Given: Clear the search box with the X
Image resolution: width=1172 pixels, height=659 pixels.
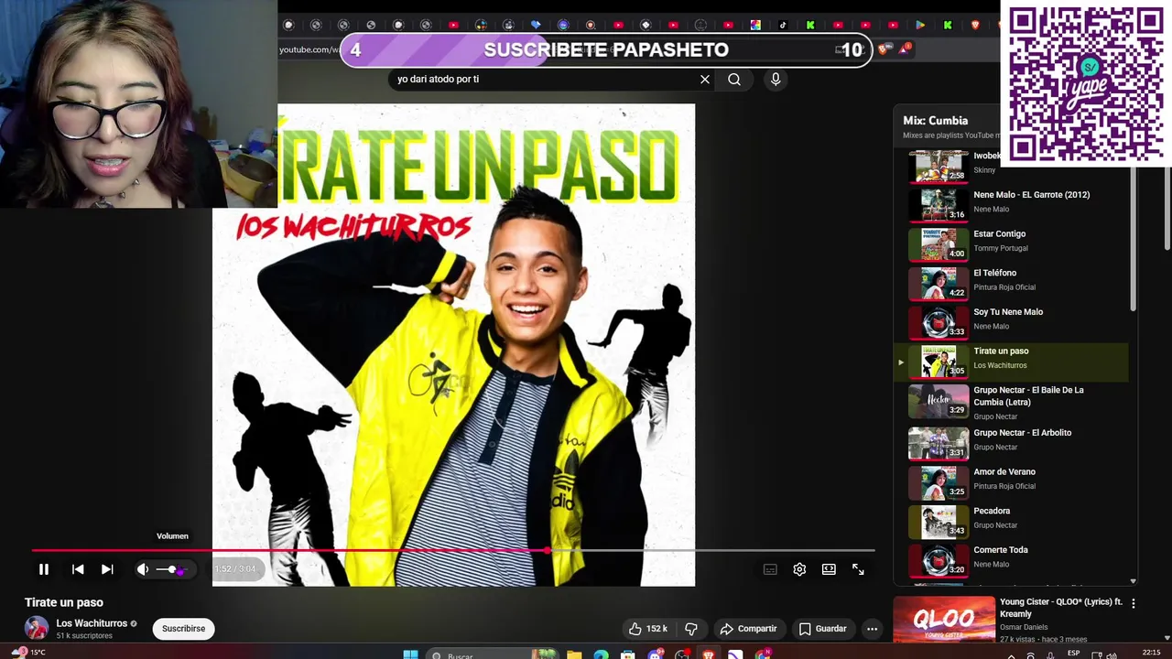Looking at the screenshot, I should (705, 80).
